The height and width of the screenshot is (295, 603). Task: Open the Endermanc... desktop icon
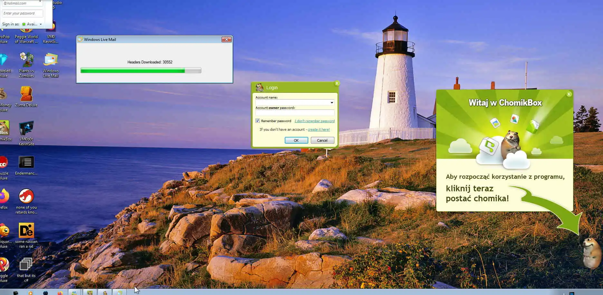[26, 166]
